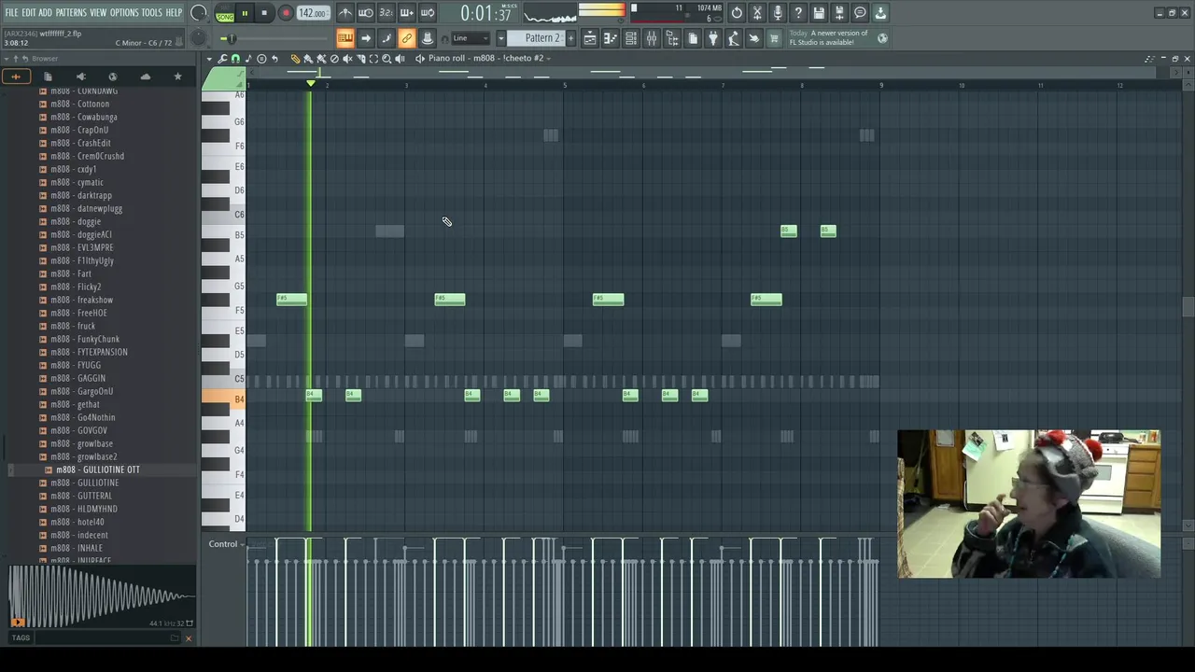Arm the record button

286,14
